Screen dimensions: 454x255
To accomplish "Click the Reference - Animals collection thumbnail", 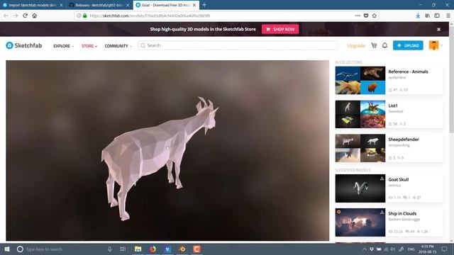I will click(x=360, y=80).
